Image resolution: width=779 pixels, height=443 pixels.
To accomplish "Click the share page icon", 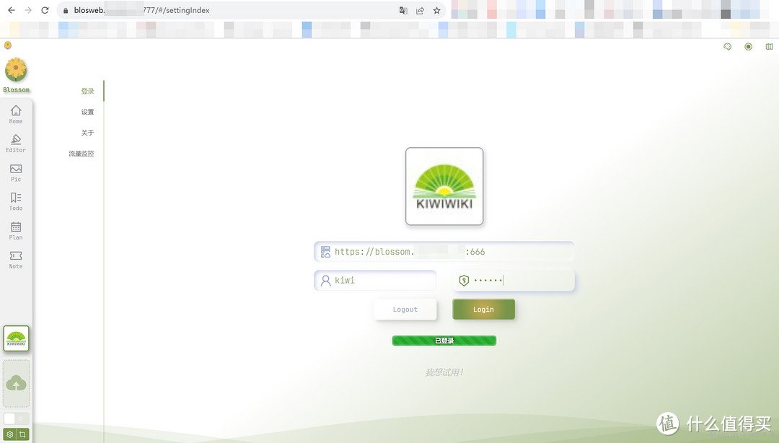I will click(x=421, y=10).
